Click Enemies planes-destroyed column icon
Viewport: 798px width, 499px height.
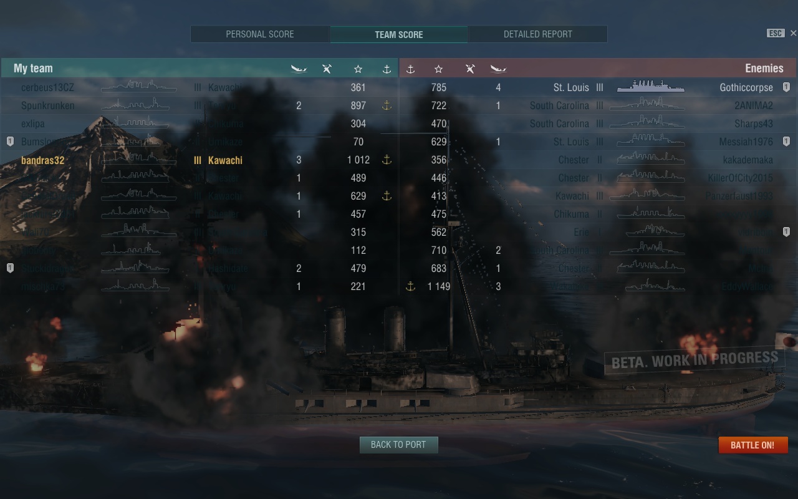click(470, 69)
